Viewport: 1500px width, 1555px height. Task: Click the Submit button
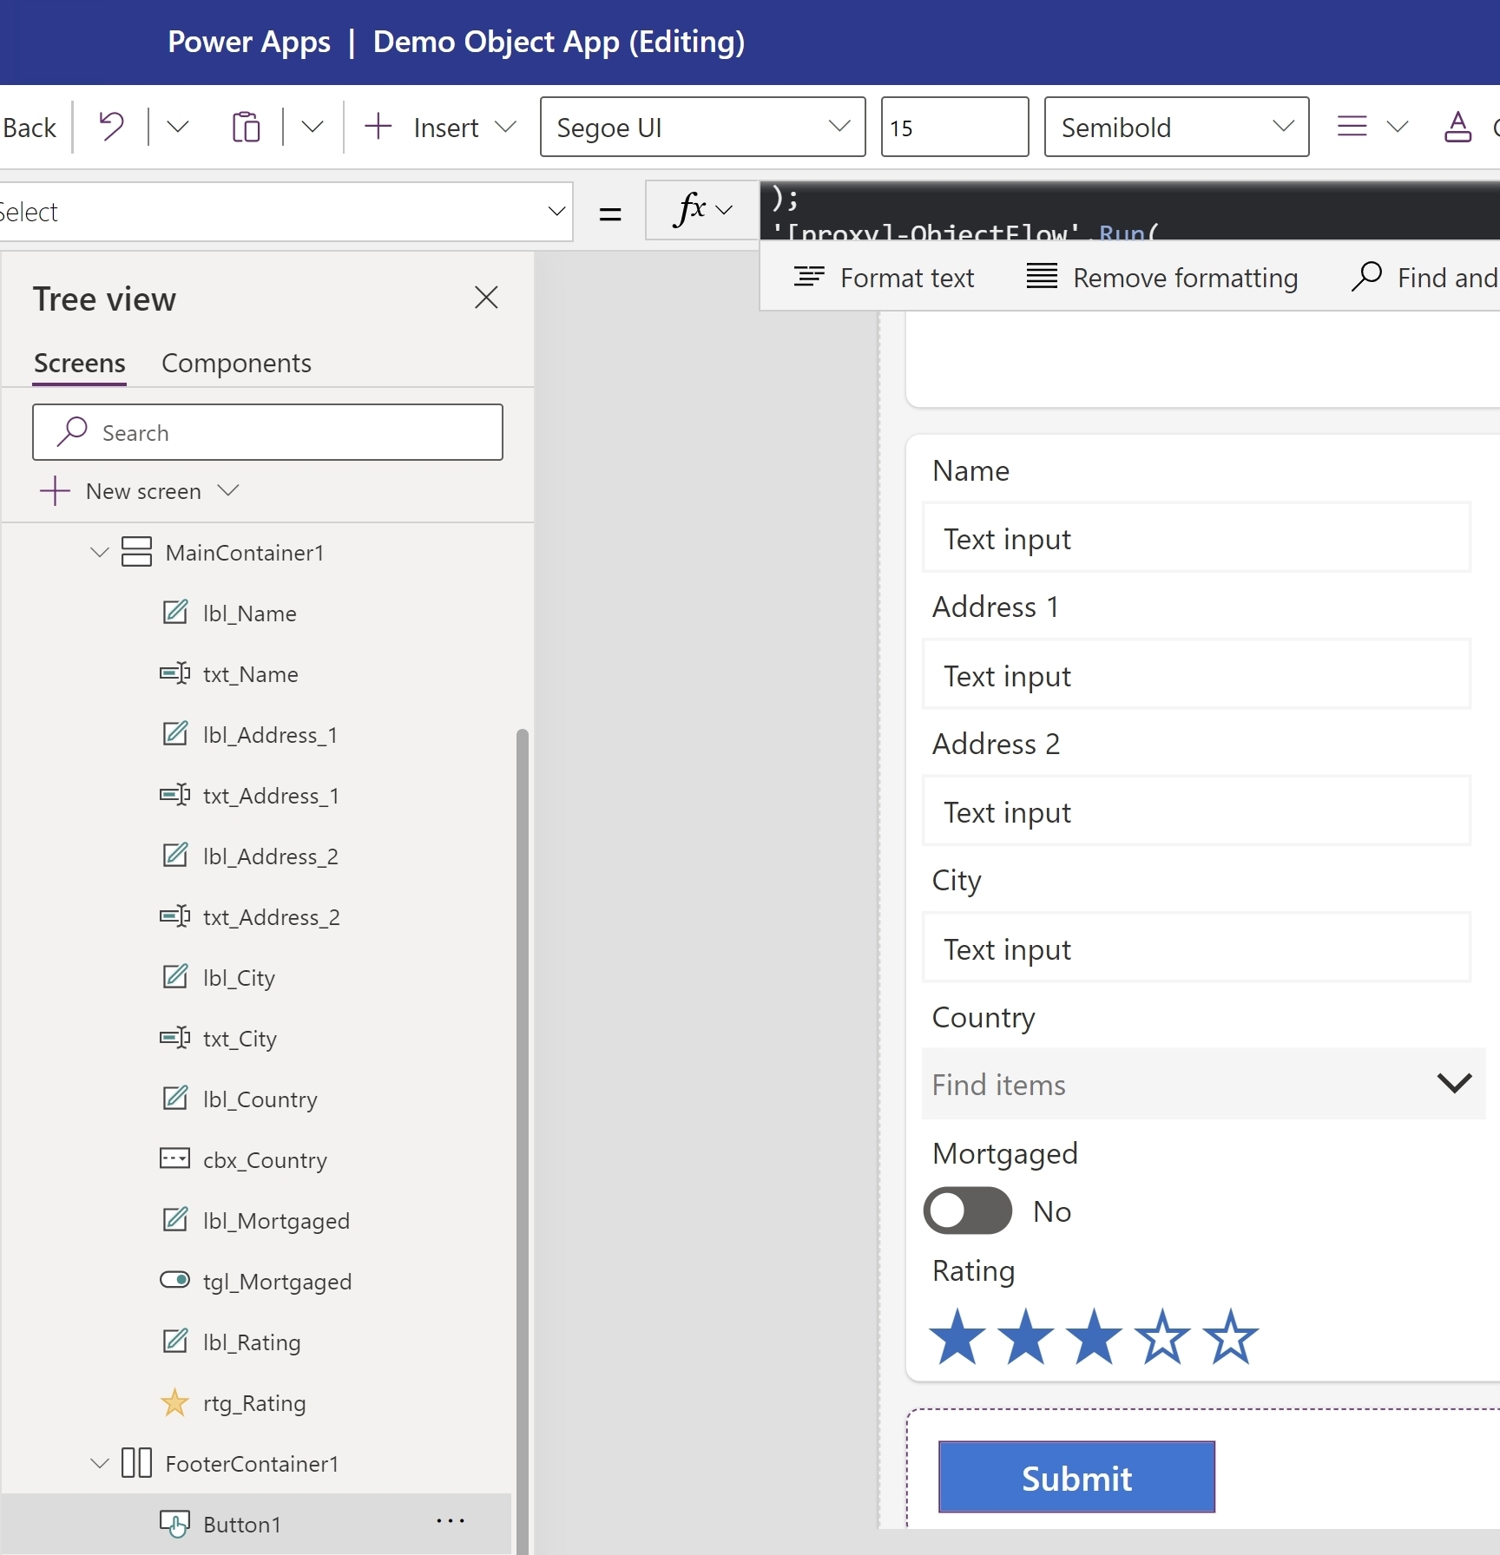point(1076,1477)
